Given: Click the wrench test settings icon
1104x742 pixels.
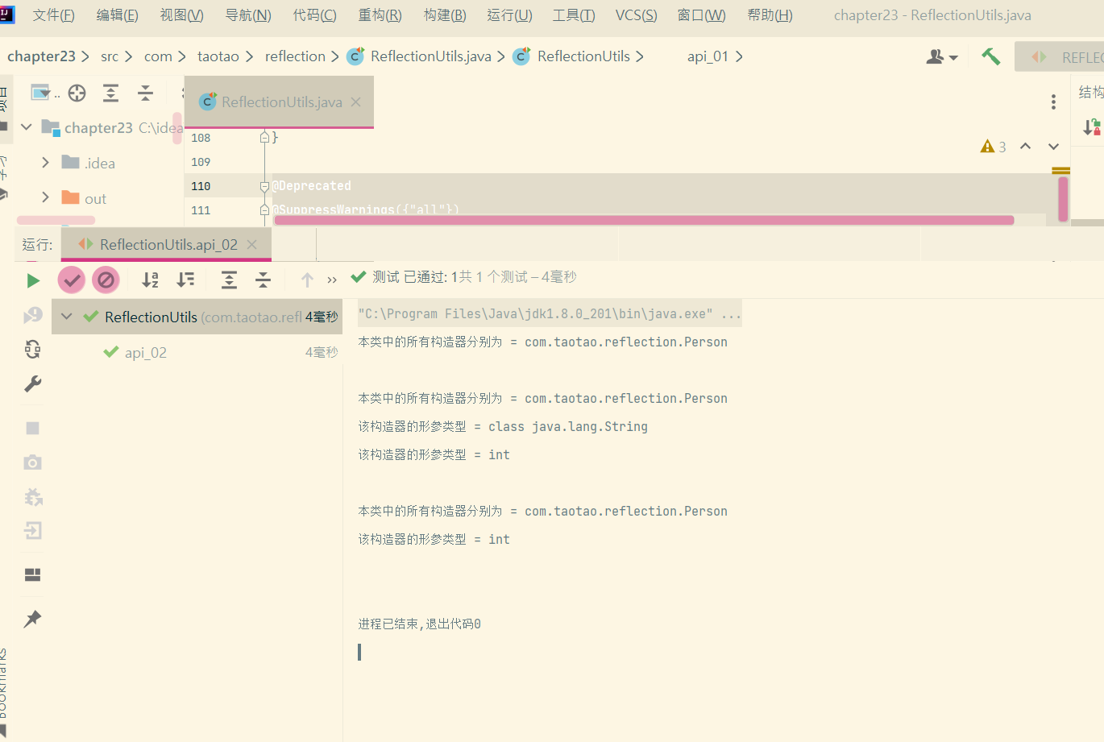Looking at the screenshot, I should pyautogui.click(x=32, y=383).
